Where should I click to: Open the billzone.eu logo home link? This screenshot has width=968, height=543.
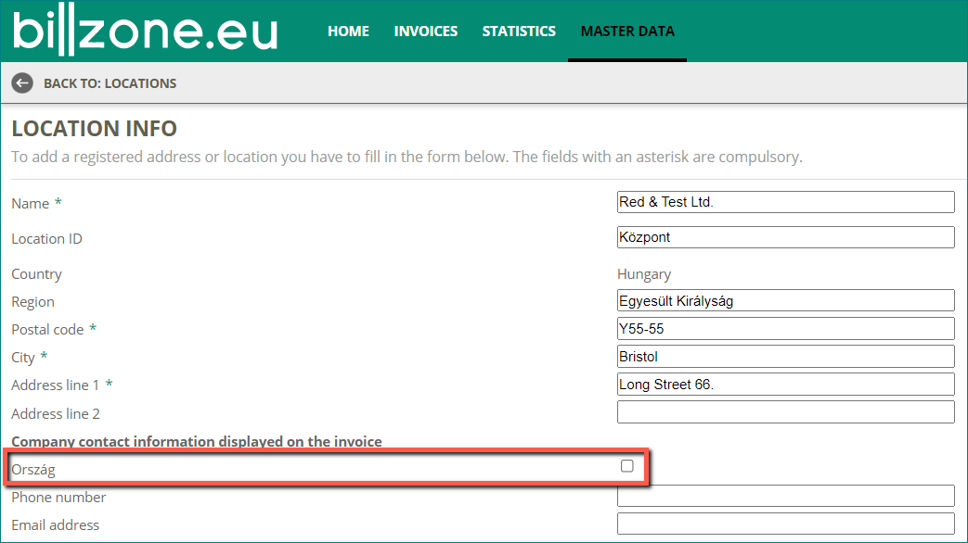coord(145,31)
